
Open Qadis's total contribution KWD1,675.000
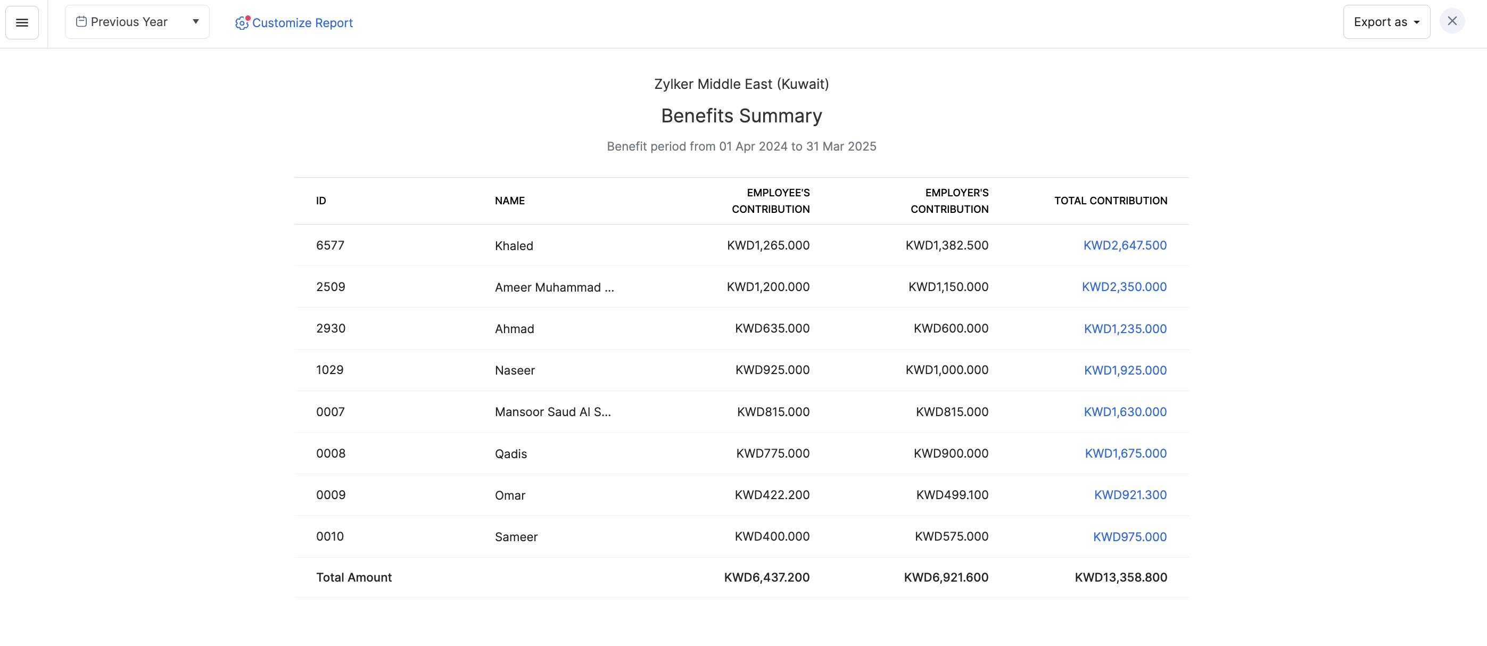pyautogui.click(x=1125, y=453)
